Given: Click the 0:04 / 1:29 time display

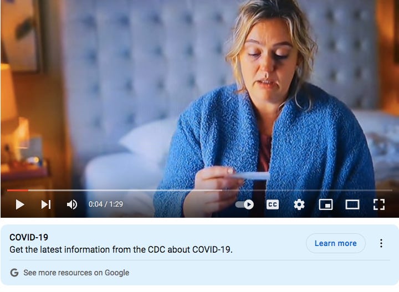Looking at the screenshot, I should [x=106, y=204].
